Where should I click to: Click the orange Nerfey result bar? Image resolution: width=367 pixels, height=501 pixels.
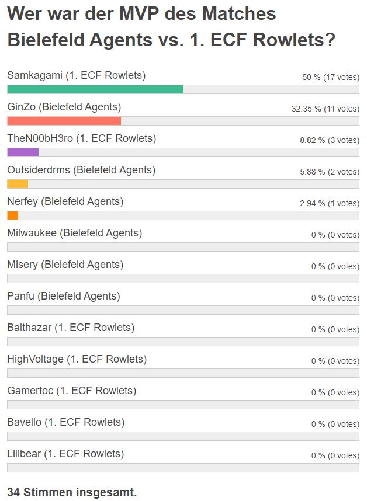point(13,215)
